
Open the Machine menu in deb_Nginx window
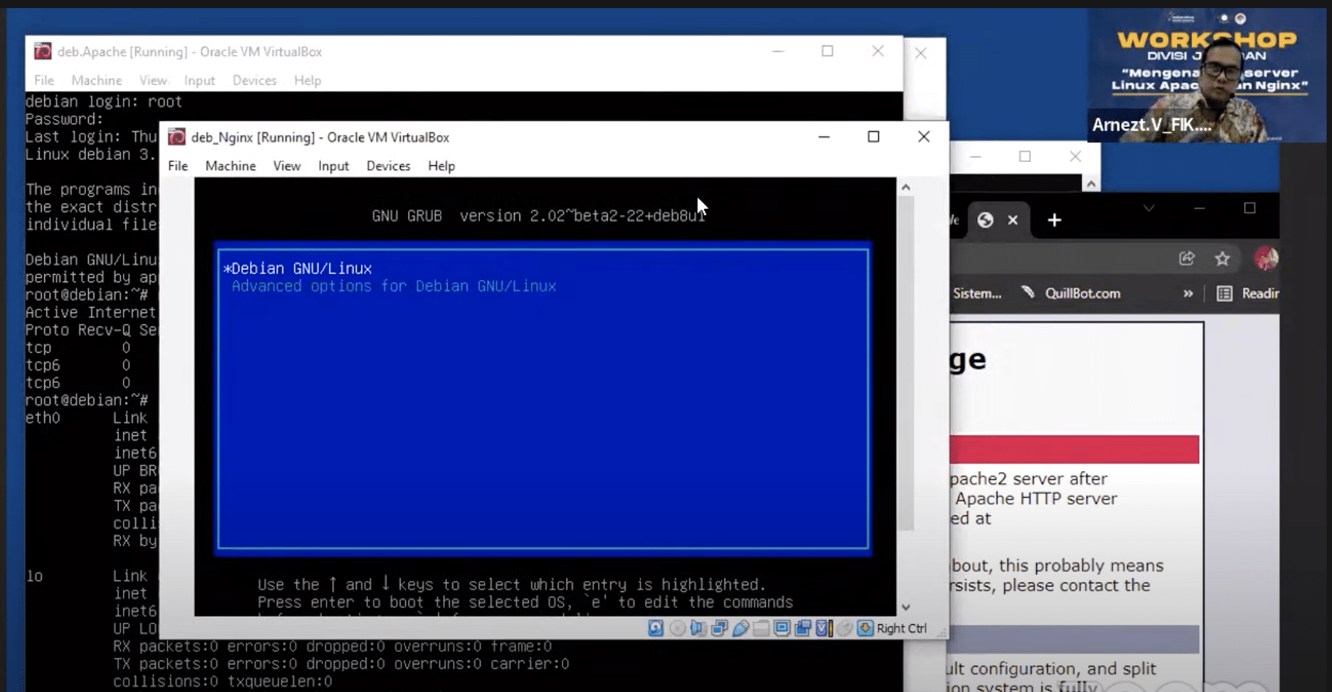pos(231,166)
